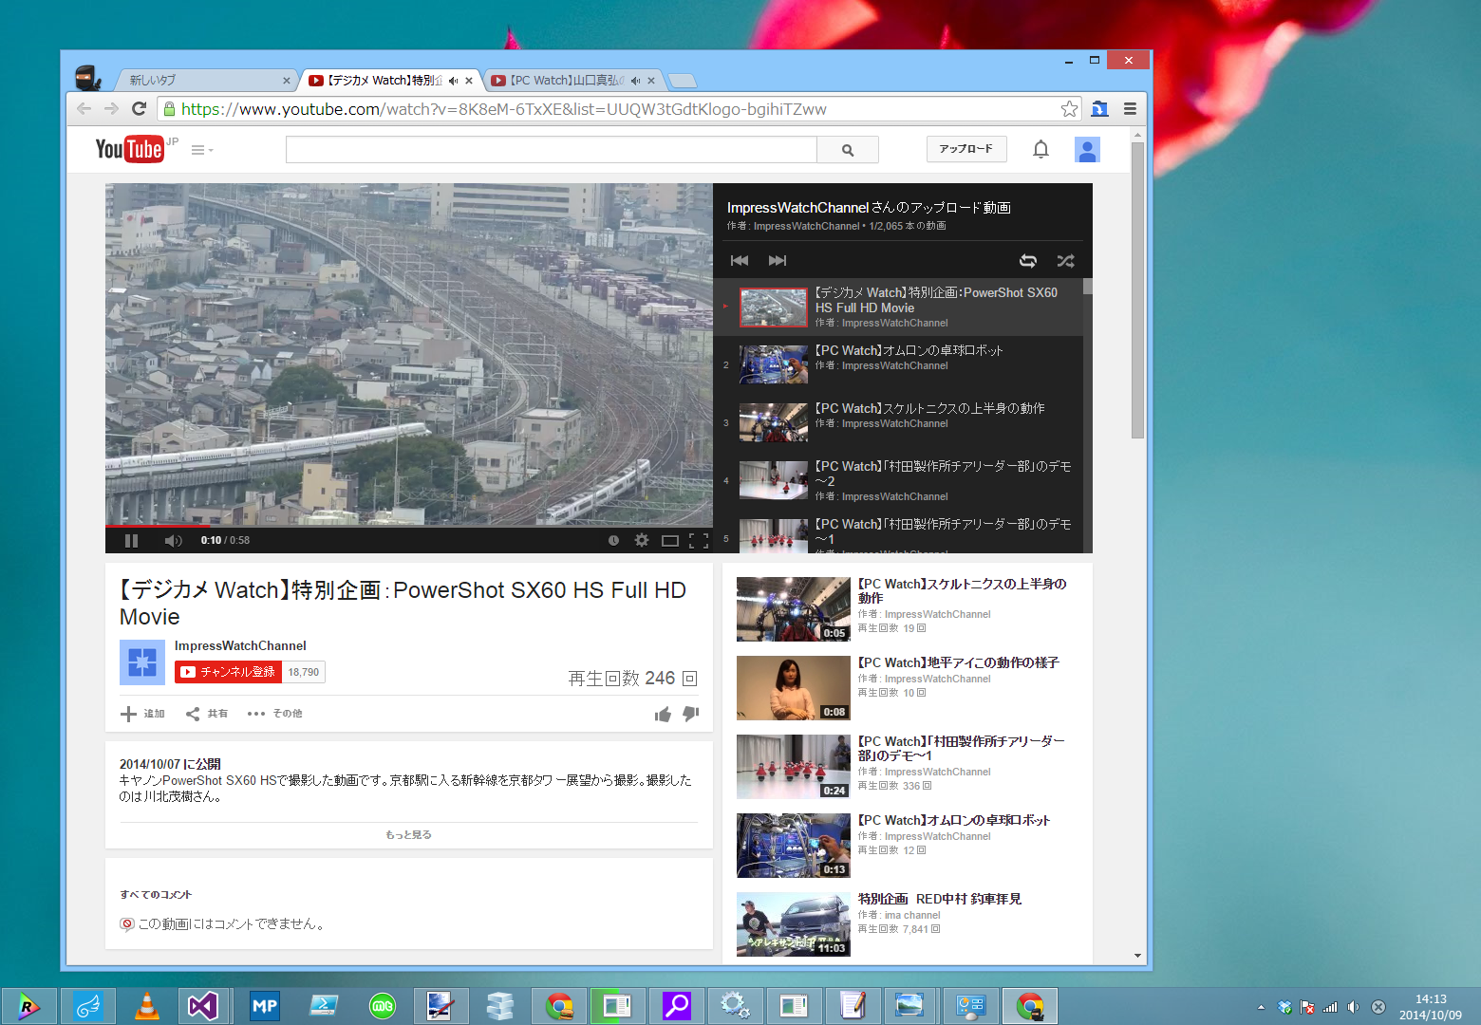Skip to previous video in the playlist
1481x1025 pixels.
pos(740,261)
